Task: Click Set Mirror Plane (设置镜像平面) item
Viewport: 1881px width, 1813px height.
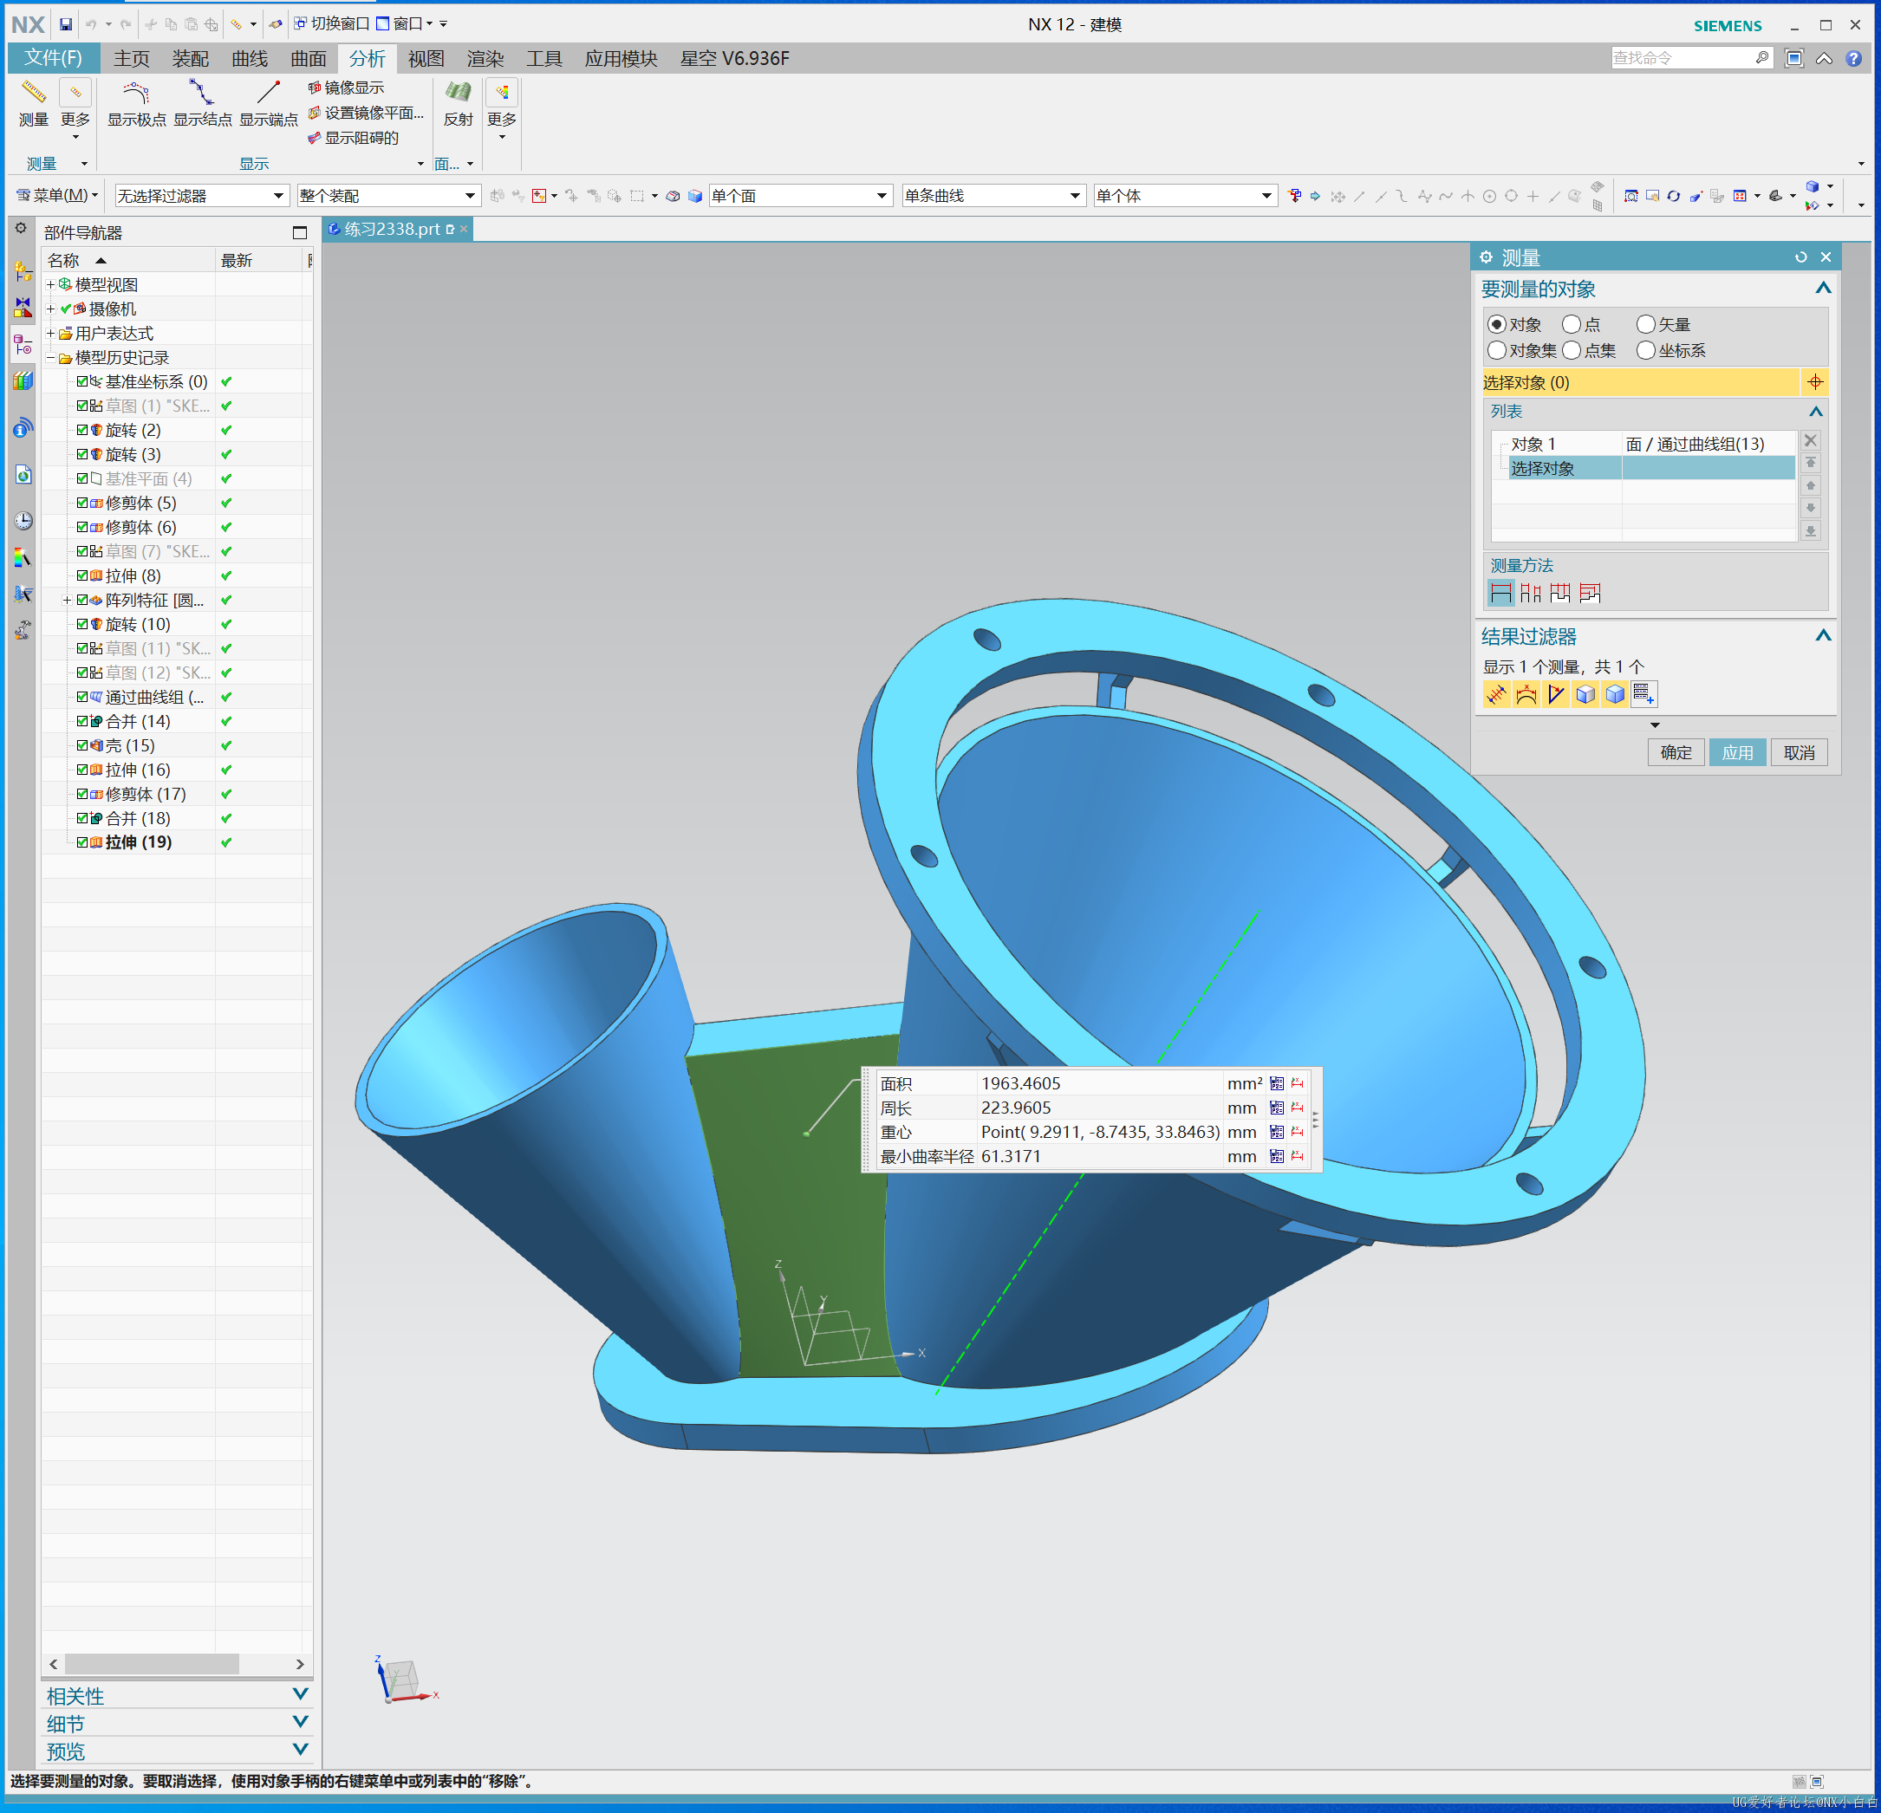Action: click(365, 113)
